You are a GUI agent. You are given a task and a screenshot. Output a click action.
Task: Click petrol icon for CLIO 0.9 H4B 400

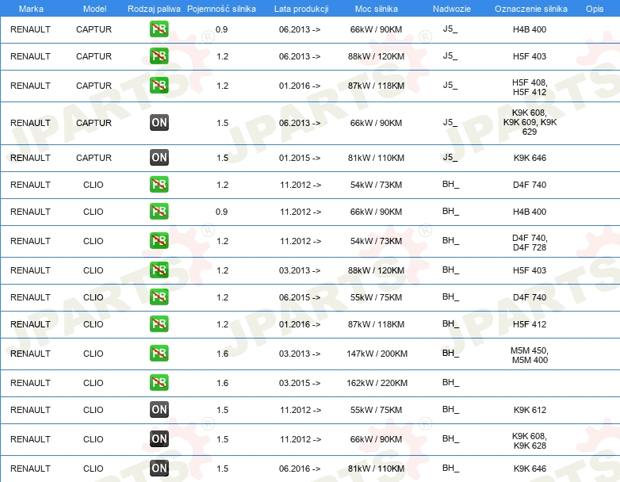click(159, 211)
